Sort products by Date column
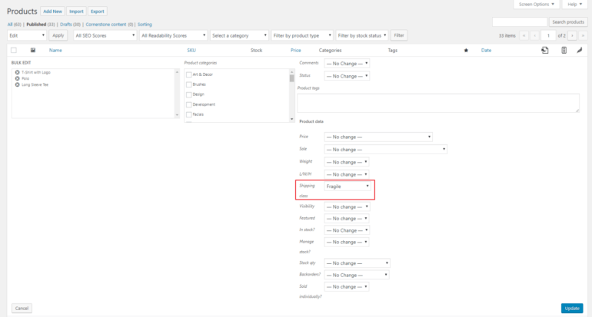592x317 pixels. pyautogui.click(x=486, y=50)
